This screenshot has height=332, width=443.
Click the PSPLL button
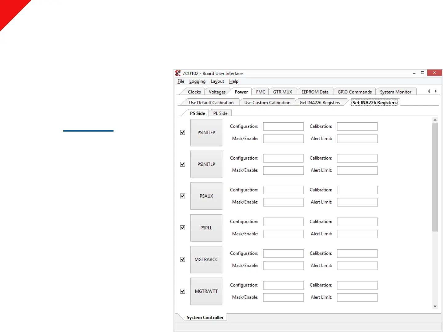tap(206, 228)
